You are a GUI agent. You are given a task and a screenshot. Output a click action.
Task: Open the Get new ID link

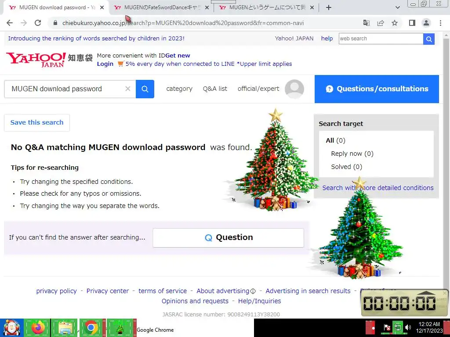click(x=178, y=56)
